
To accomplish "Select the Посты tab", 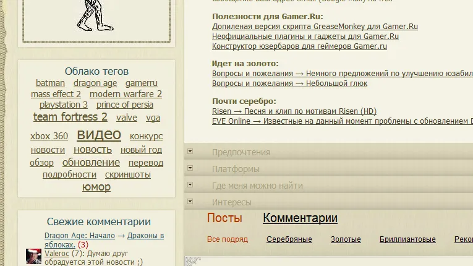I will coord(224,218).
